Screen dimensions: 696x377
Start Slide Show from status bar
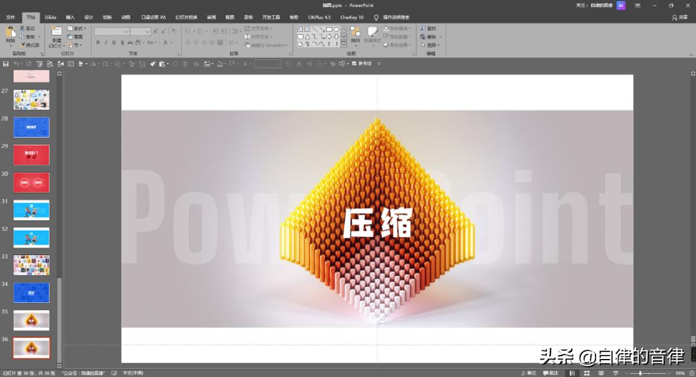(x=615, y=373)
